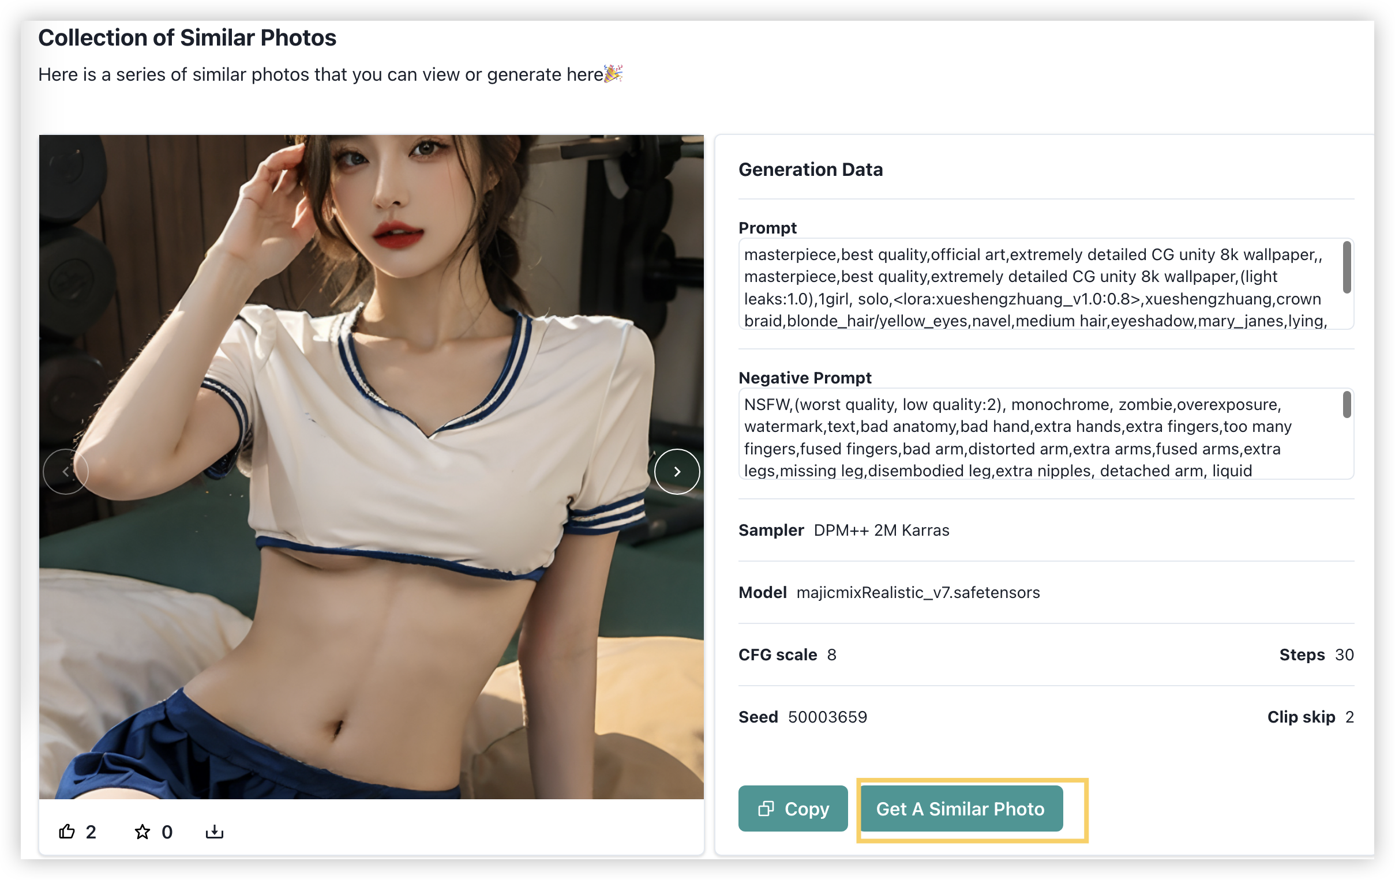
Task: Click the thumbs-up like icon
Action: click(66, 832)
